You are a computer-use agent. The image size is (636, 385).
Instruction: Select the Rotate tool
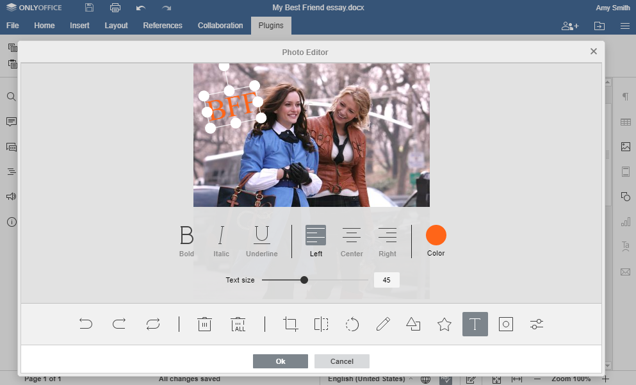click(x=352, y=324)
